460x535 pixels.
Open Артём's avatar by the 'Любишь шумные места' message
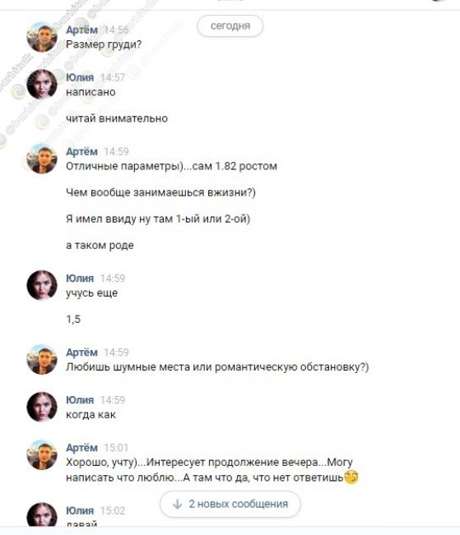click(x=42, y=360)
